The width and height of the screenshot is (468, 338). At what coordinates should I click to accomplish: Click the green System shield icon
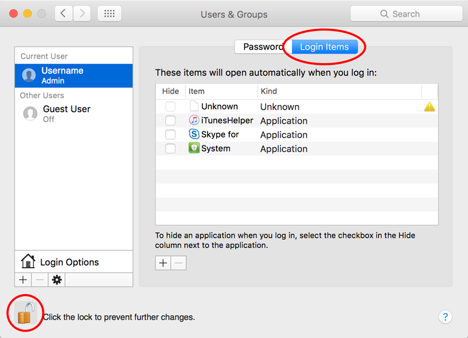[x=194, y=149]
